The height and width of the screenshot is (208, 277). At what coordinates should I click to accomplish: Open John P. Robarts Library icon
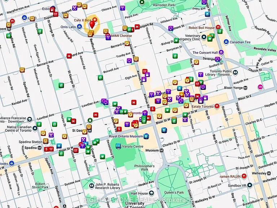click(92, 186)
